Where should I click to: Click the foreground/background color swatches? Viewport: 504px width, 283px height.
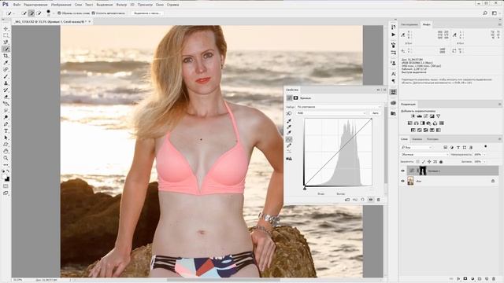[6, 178]
